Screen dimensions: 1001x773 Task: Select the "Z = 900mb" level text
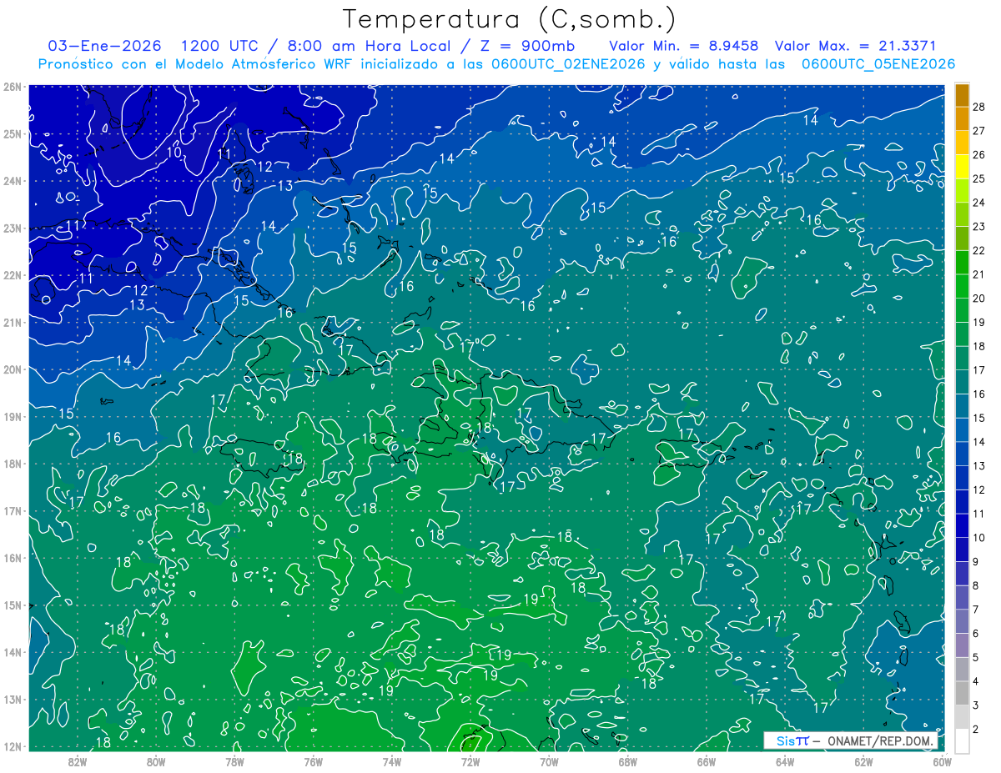526,46
